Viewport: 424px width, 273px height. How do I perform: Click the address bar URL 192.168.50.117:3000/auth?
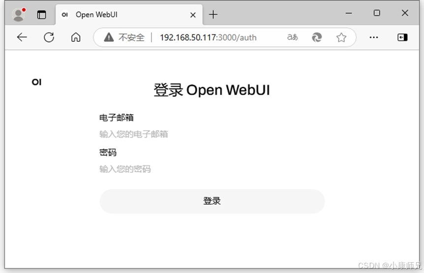point(208,37)
